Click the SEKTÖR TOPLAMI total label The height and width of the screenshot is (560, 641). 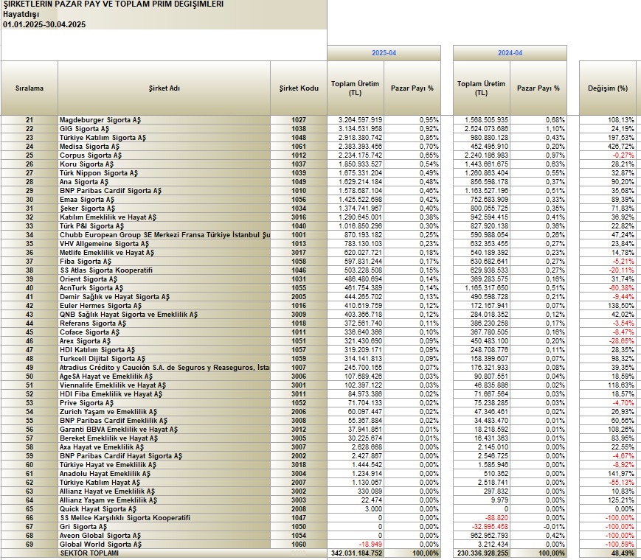(89, 553)
